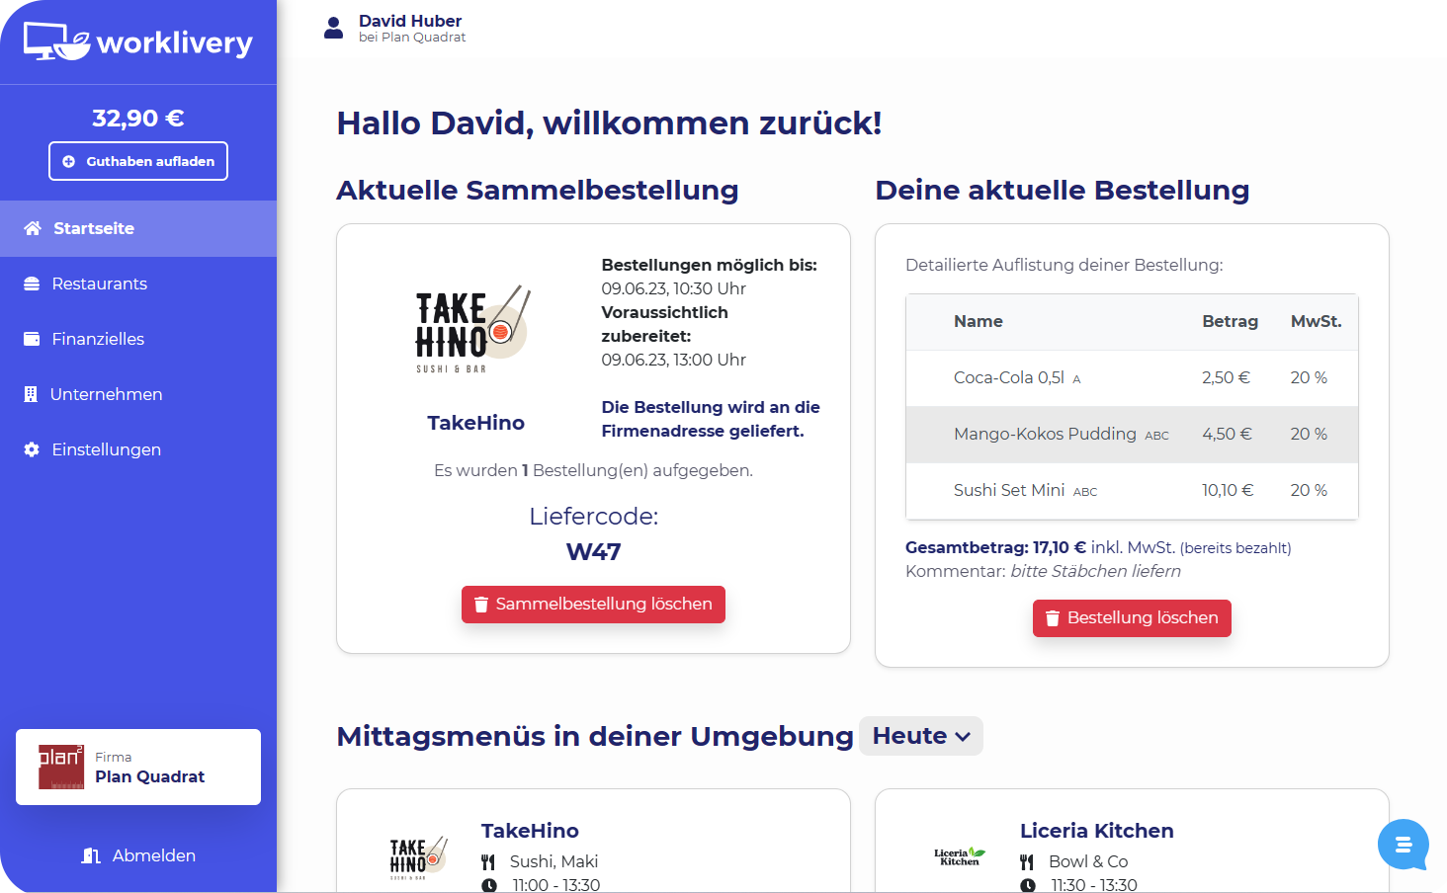Viewport: 1447px width, 893px height.
Task: Delete the group order with Sammelbestellung löschen
Action: (593, 605)
